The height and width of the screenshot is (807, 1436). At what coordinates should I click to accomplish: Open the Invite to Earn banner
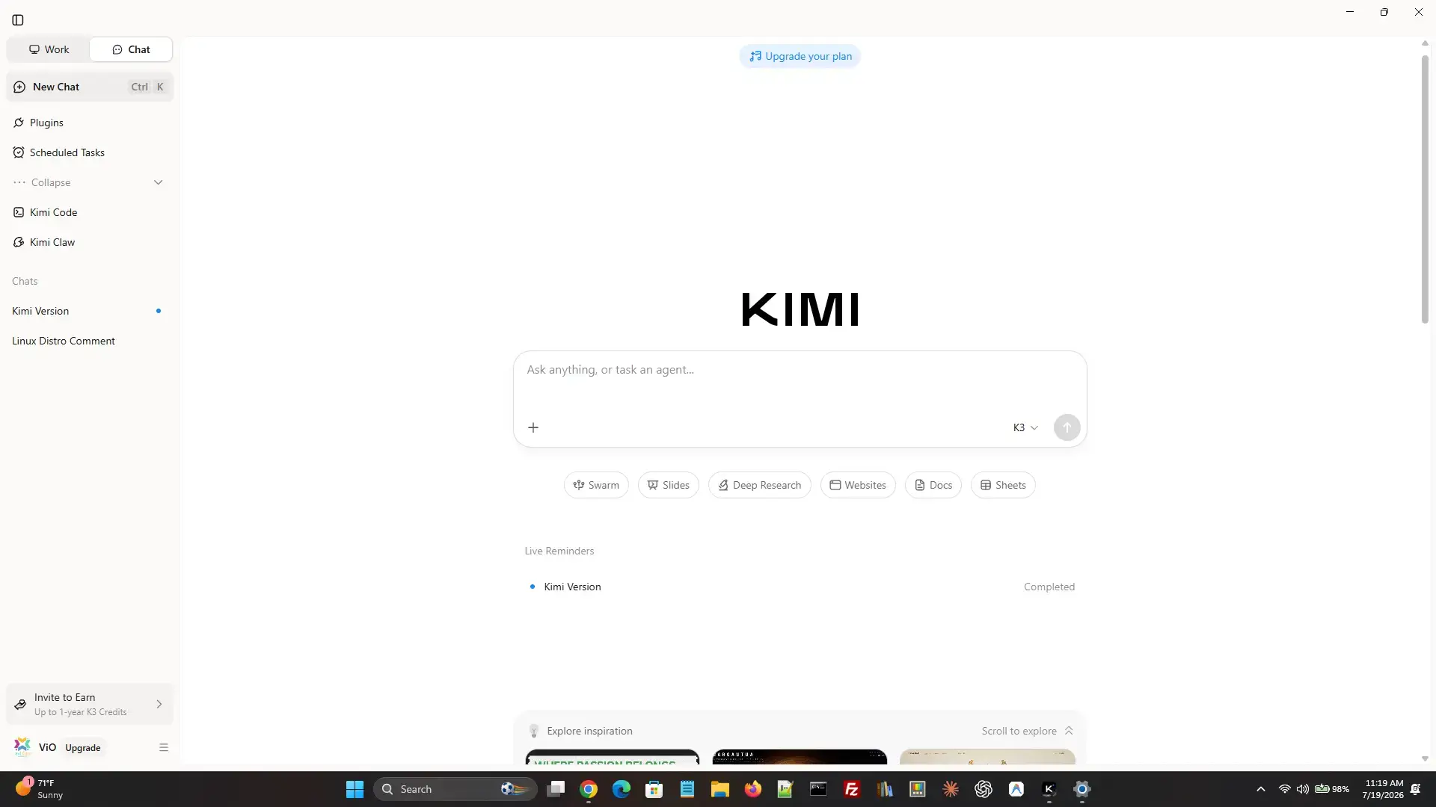pos(90,704)
